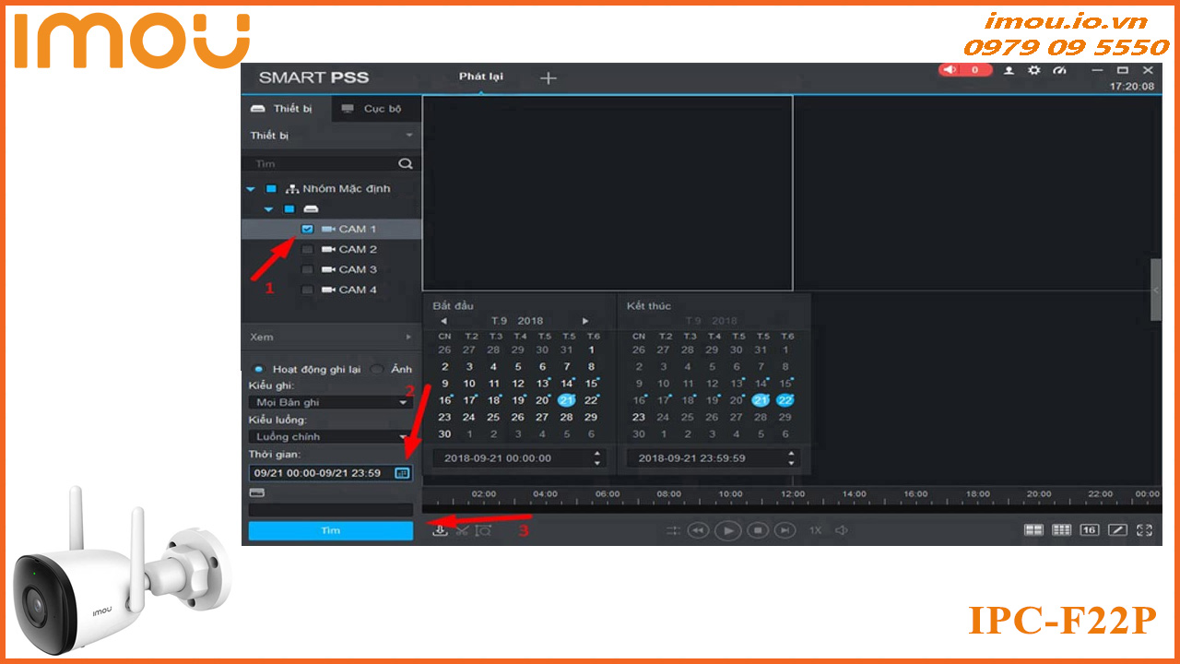Open the Kiểu luồng dropdown
Viewport: 1180px width, 664px height.
331,436
